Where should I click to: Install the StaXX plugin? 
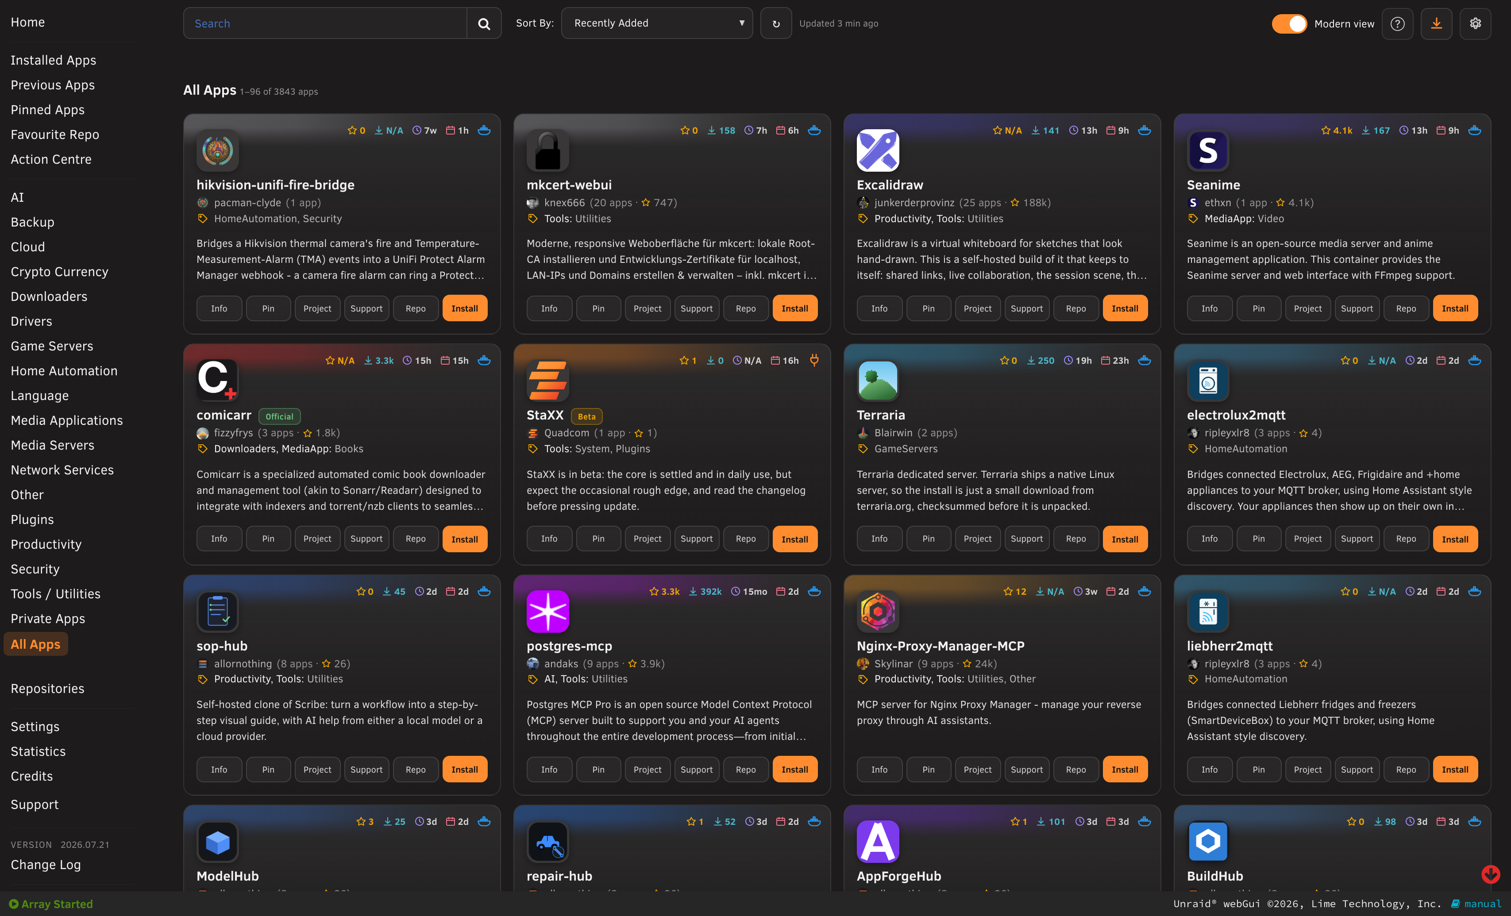coord(795,539)
